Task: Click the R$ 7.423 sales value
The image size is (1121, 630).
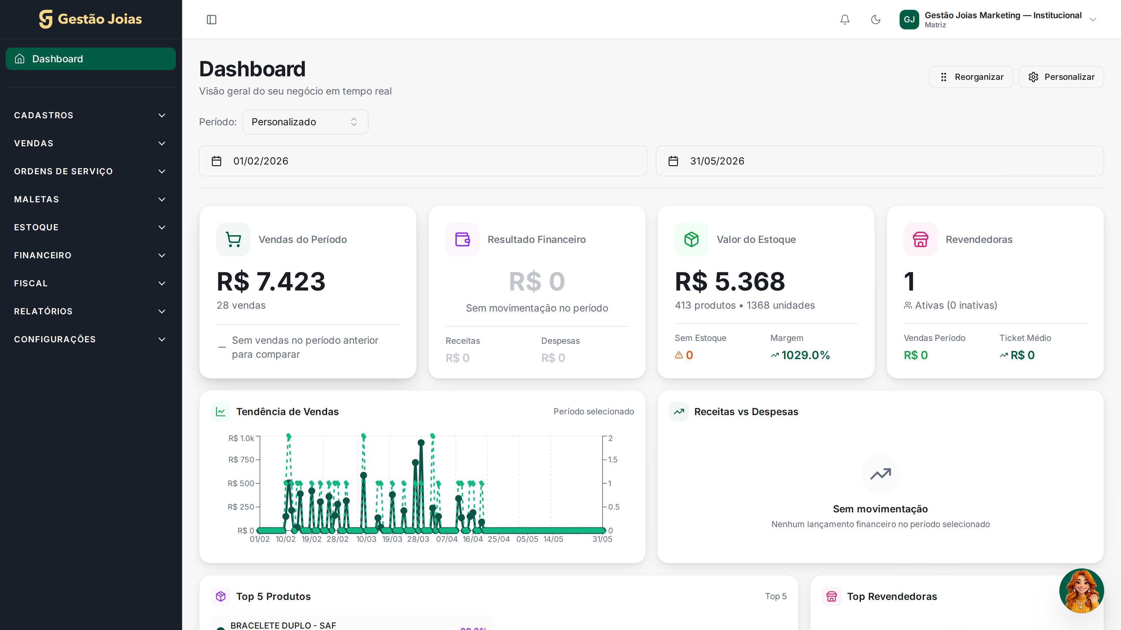Action: point(271,281)
